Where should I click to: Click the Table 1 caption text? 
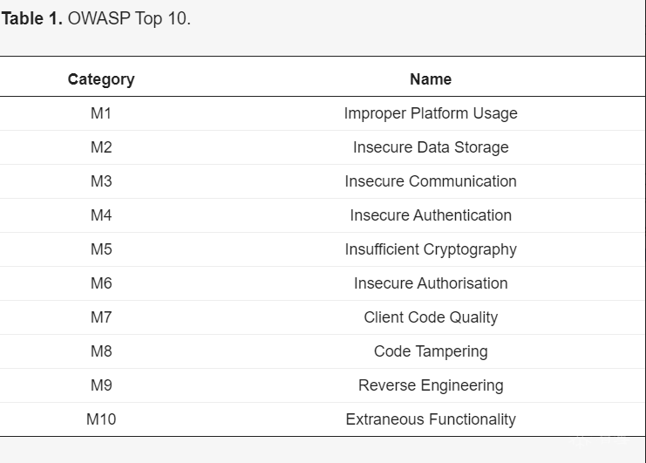(x=96, y=19)
